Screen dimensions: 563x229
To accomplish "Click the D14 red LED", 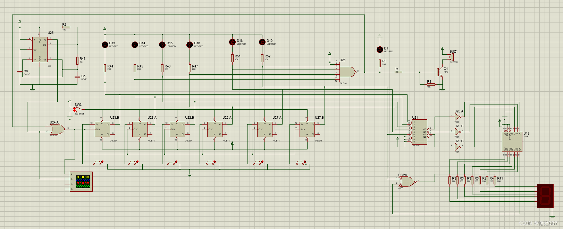I will [135, 44].
